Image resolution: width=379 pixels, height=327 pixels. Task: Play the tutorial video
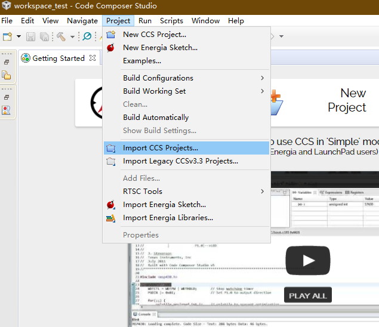pos(307,260)
